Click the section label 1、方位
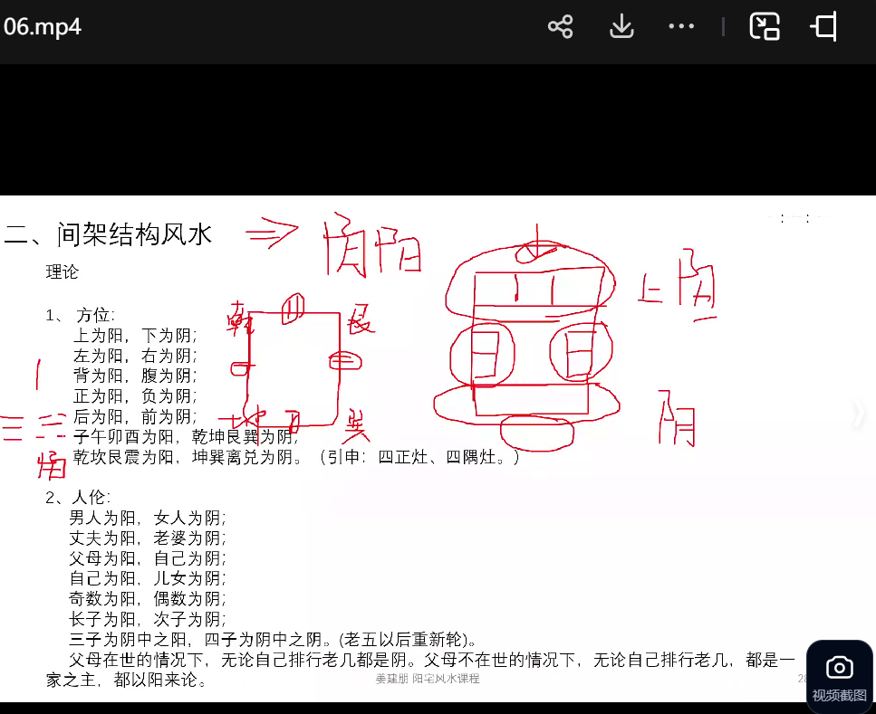The width and height of the screenshot is (876, 714). [80, 315]
